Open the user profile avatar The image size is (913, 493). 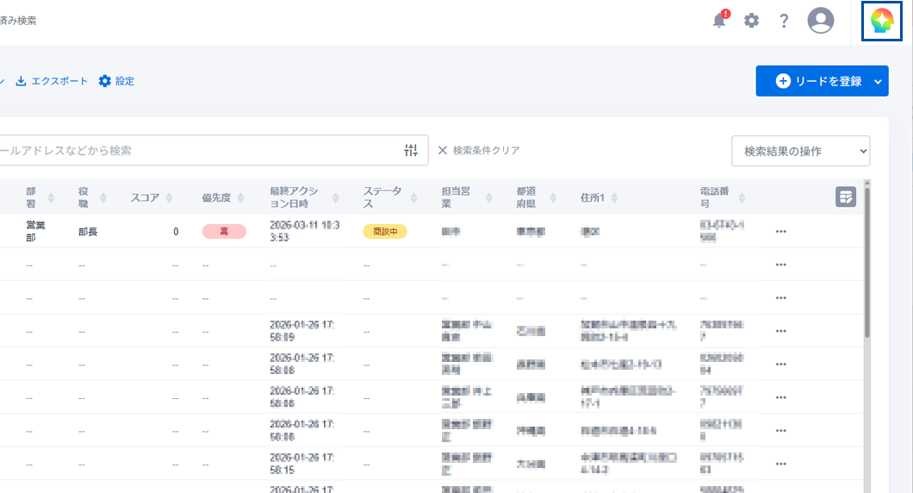point(820,21)
